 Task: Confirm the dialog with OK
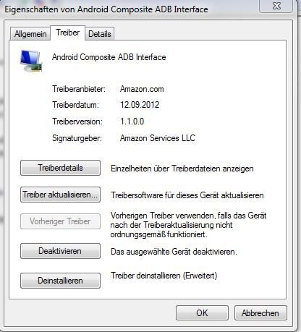click(202, 313)
